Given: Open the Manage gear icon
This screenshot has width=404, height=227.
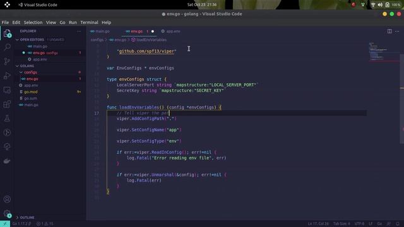Looking at the screenshot, I should point(7,213).
